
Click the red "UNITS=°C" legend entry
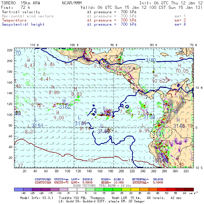click(61, 182)
